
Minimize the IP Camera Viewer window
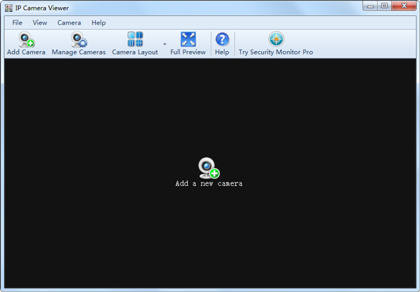370,6
